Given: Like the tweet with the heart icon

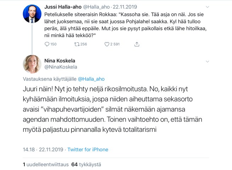Looking at the screenshot, I should point(108,45).
